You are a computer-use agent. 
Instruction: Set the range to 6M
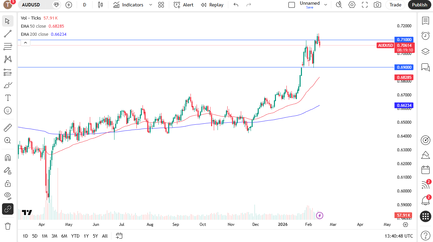(64, 236)
